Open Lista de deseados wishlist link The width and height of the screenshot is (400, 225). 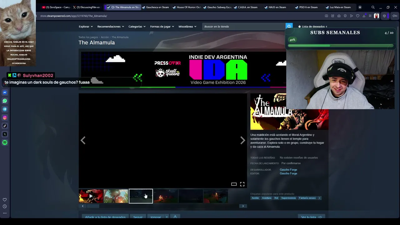click(312, 27)
